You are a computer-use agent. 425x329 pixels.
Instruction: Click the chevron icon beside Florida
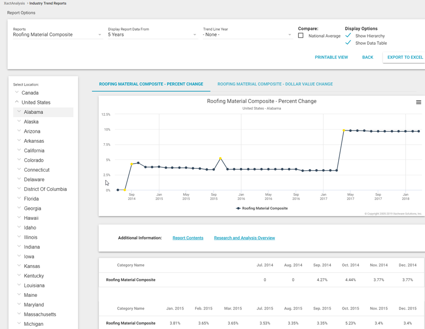click(x=19, y=199)
